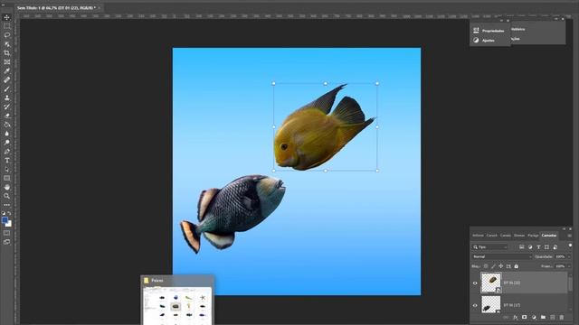Viewport: 579px width, 325px height.
Task: Delete layer with trash icon
Action: [562, 317]
